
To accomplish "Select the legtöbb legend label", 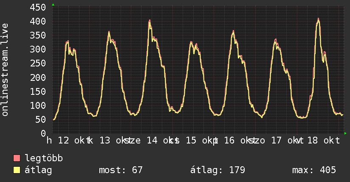I will (44, 158).
